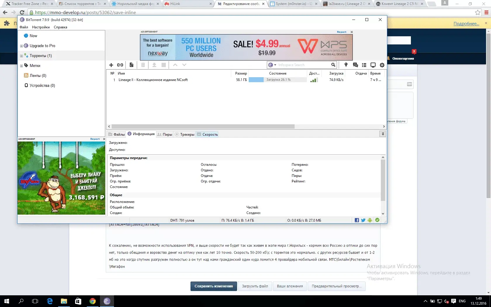
Task: Open the chat bubbles icon
Action: [x=355, y=65]
